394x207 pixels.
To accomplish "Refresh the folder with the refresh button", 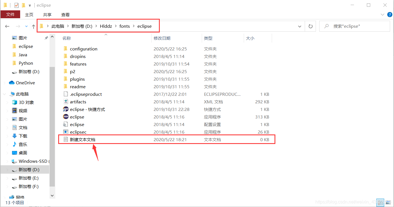I will click(310, 26).
